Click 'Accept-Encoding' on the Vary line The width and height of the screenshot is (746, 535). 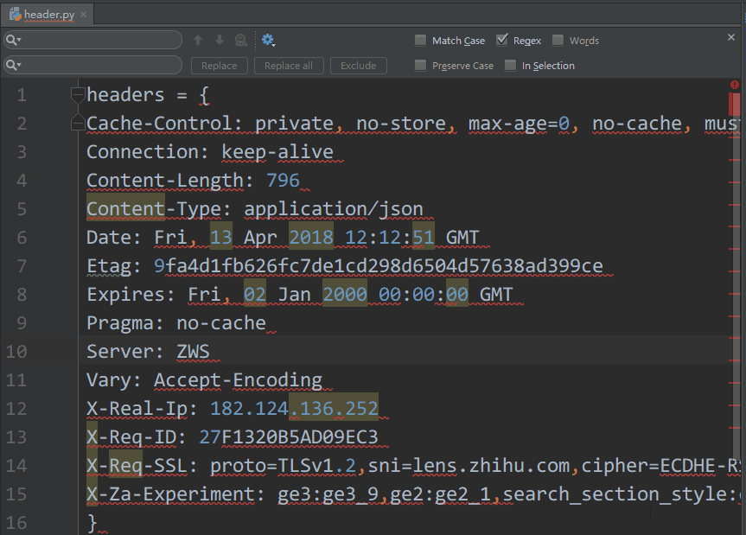(x=238, y=380)
